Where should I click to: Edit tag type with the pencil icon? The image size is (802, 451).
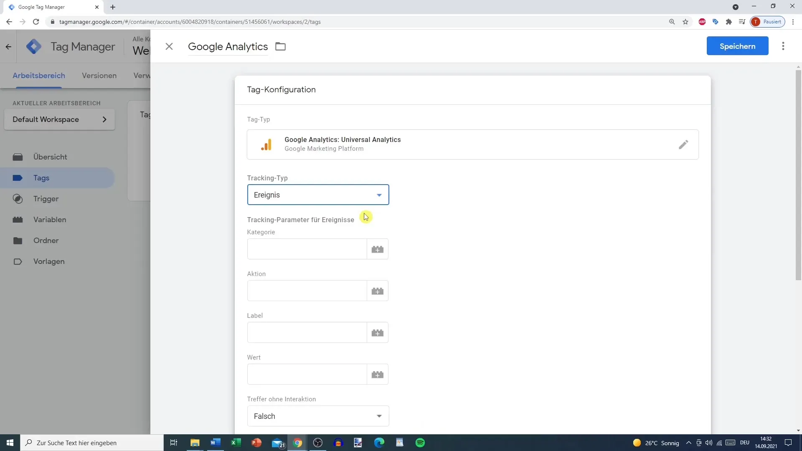tap(683, 144)
